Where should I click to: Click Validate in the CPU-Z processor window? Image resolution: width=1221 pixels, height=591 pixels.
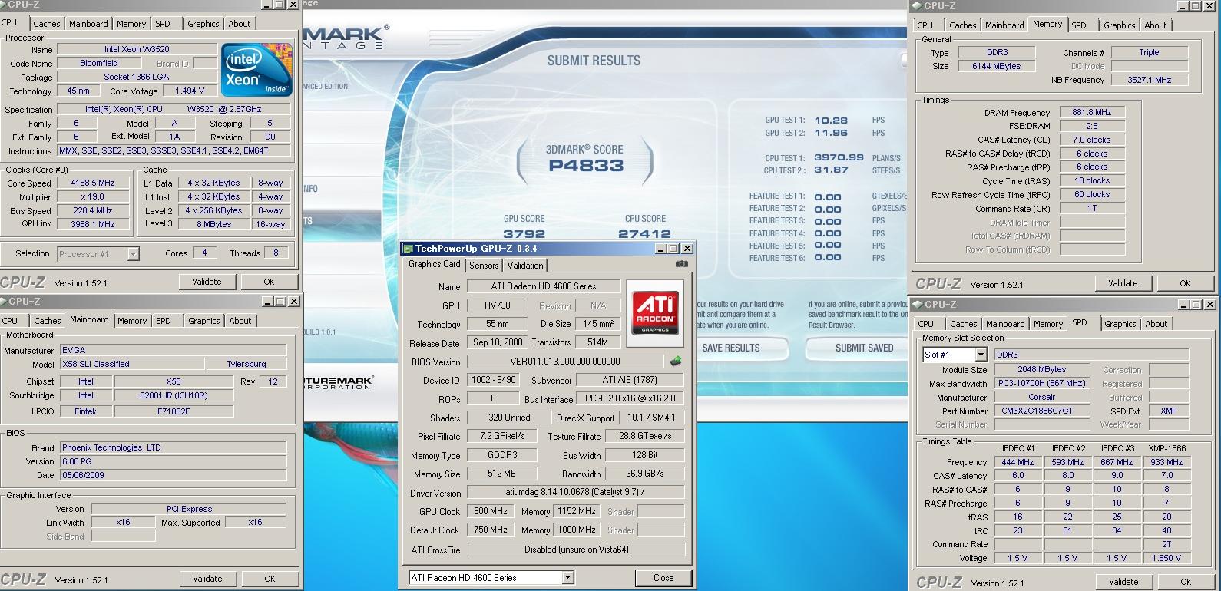(207, 282)
